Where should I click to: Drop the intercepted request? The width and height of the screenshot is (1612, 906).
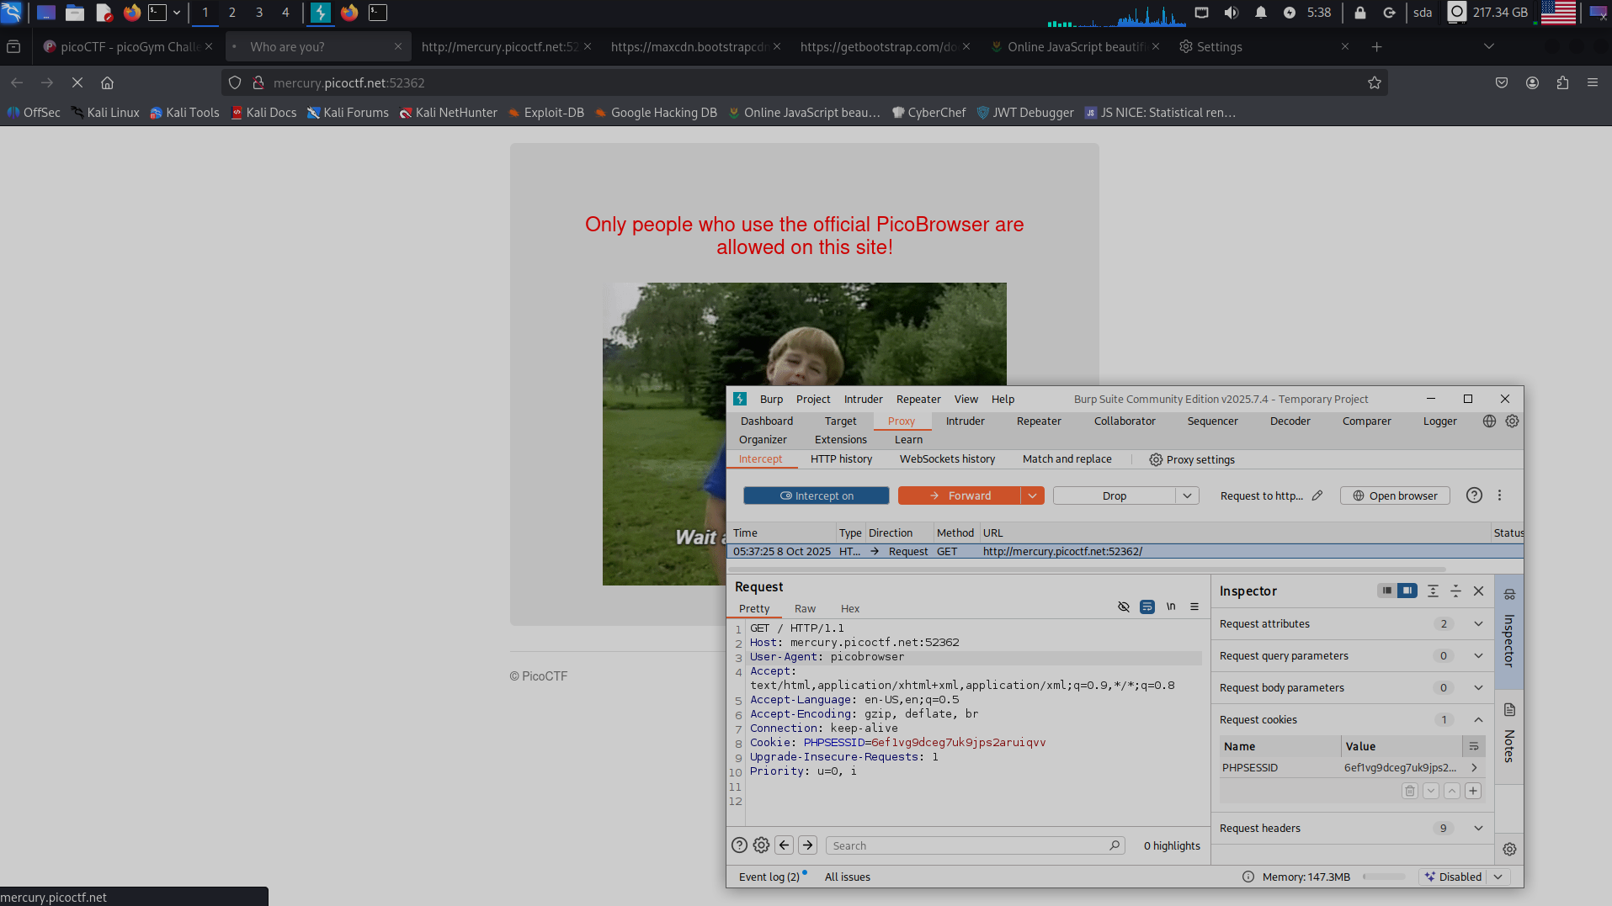coord(1114,495)
